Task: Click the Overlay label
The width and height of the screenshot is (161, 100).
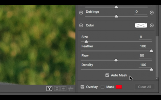Action: [92, 87]
